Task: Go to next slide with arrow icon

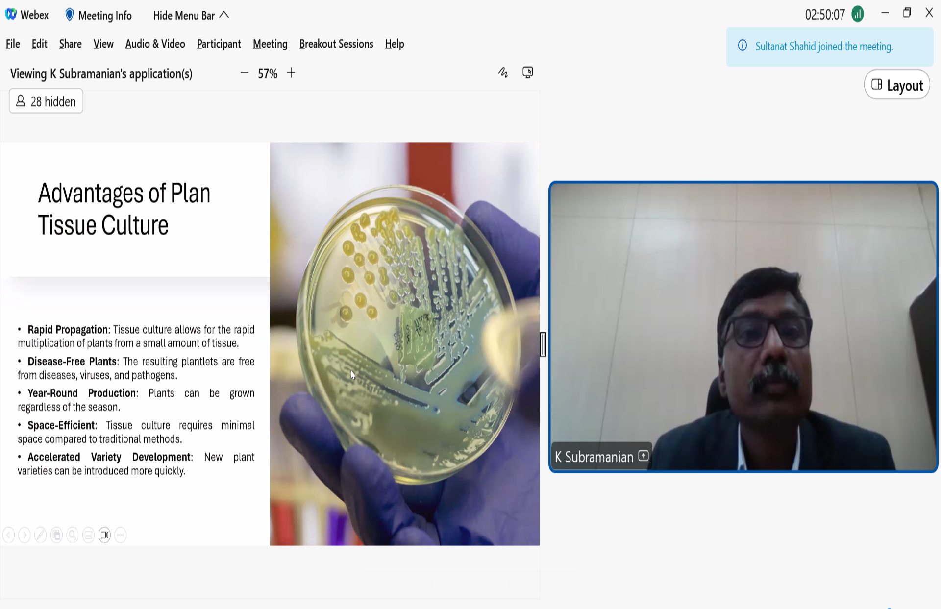Action: pyautogui.click(x=25, y=535)
